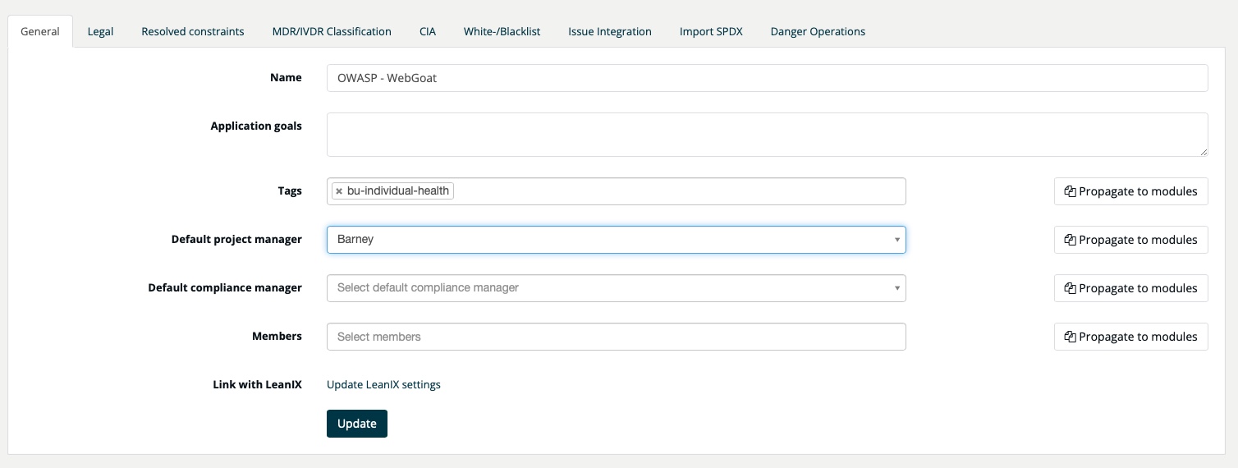Click the Default project manager label
Screen dimensions: 1238x468
236,240
